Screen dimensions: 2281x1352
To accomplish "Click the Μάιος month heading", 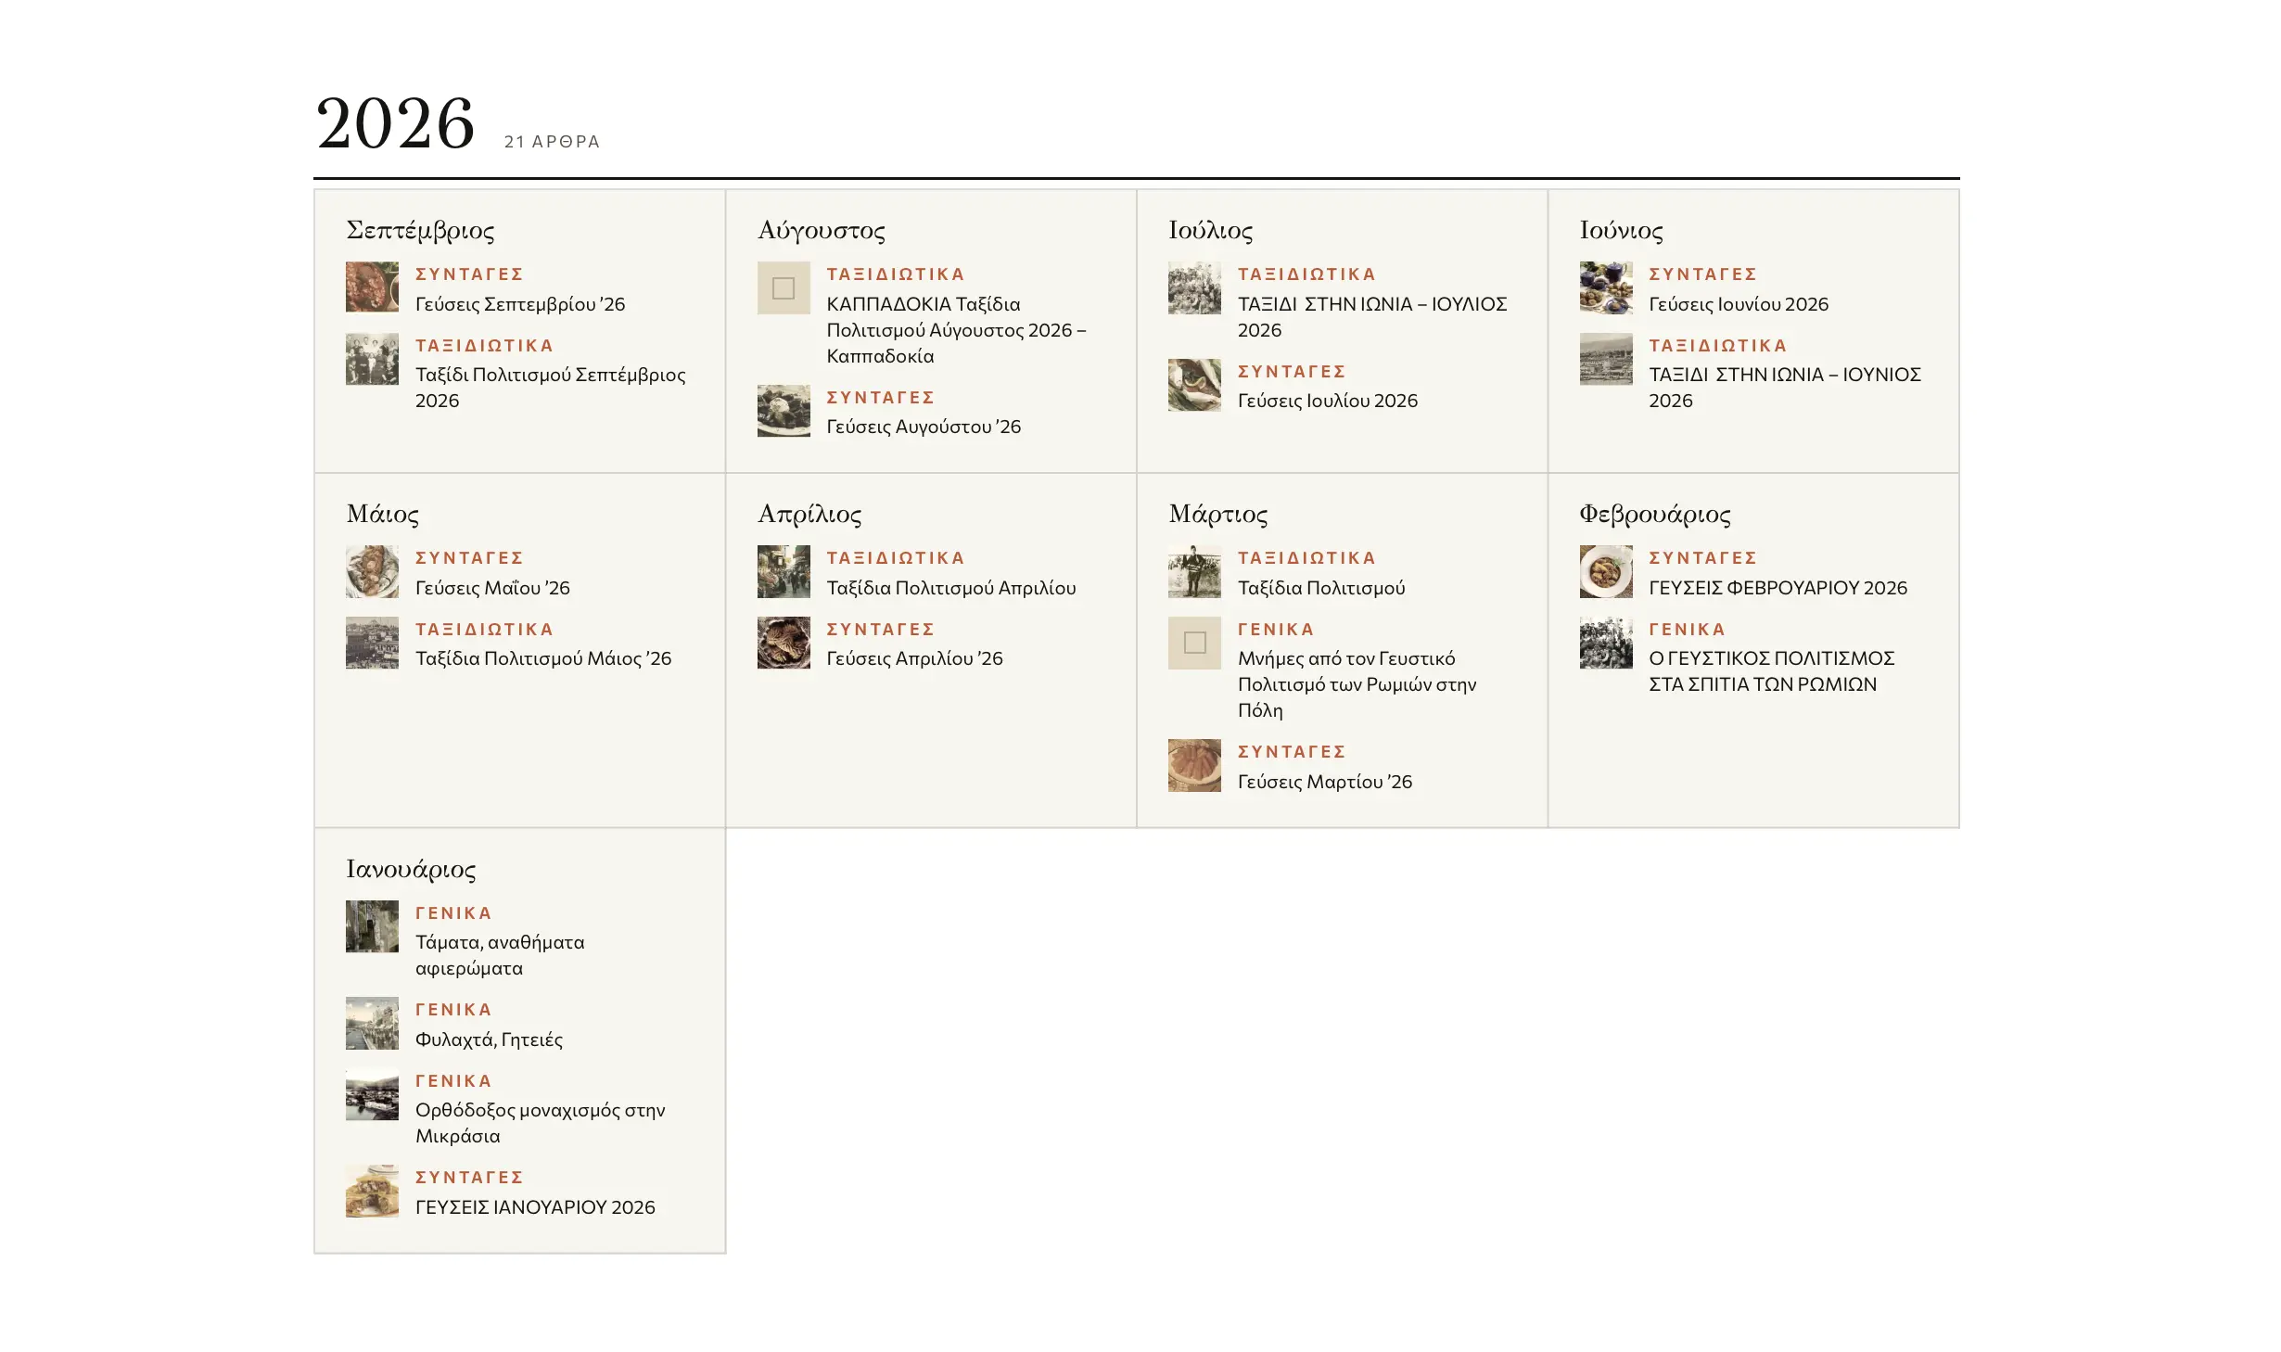I will pos(382,514).
